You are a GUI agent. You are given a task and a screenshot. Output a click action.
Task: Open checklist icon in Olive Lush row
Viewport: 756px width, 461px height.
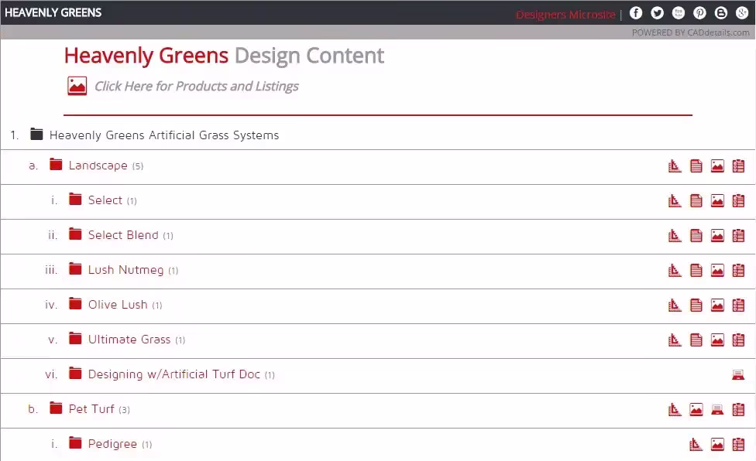coord(738,305)
